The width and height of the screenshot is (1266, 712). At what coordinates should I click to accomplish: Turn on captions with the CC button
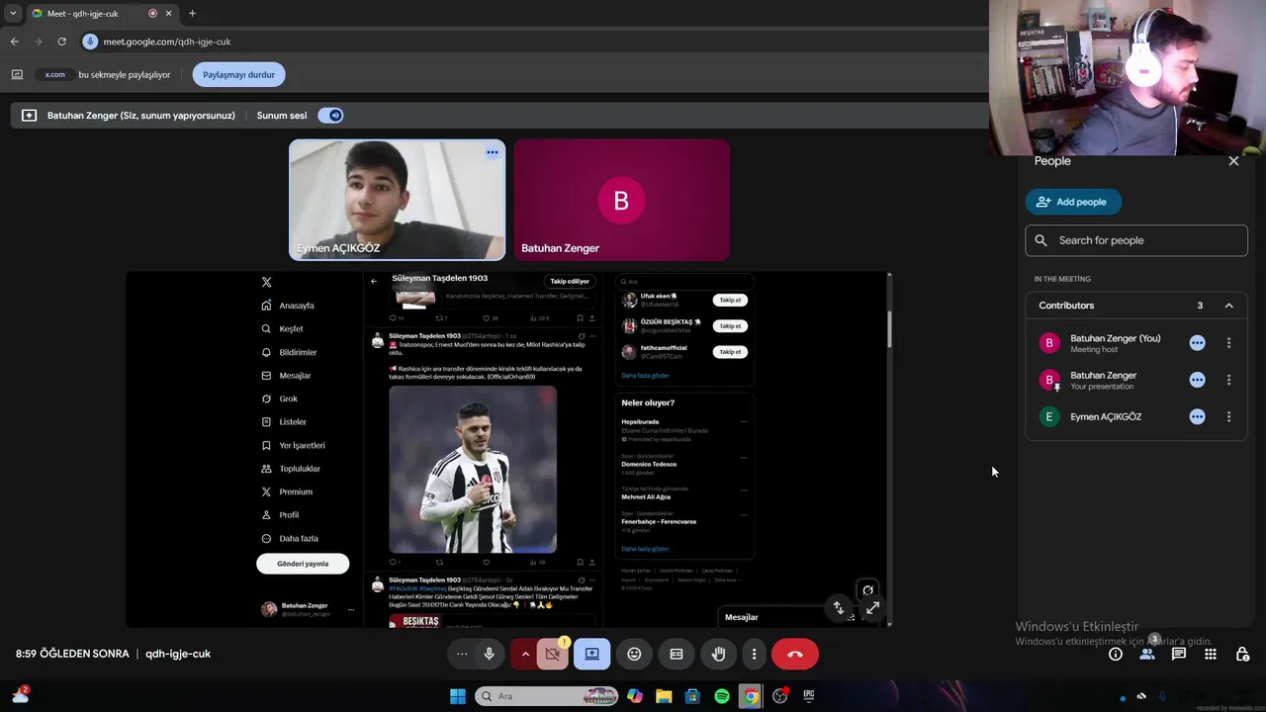point(677,654)
